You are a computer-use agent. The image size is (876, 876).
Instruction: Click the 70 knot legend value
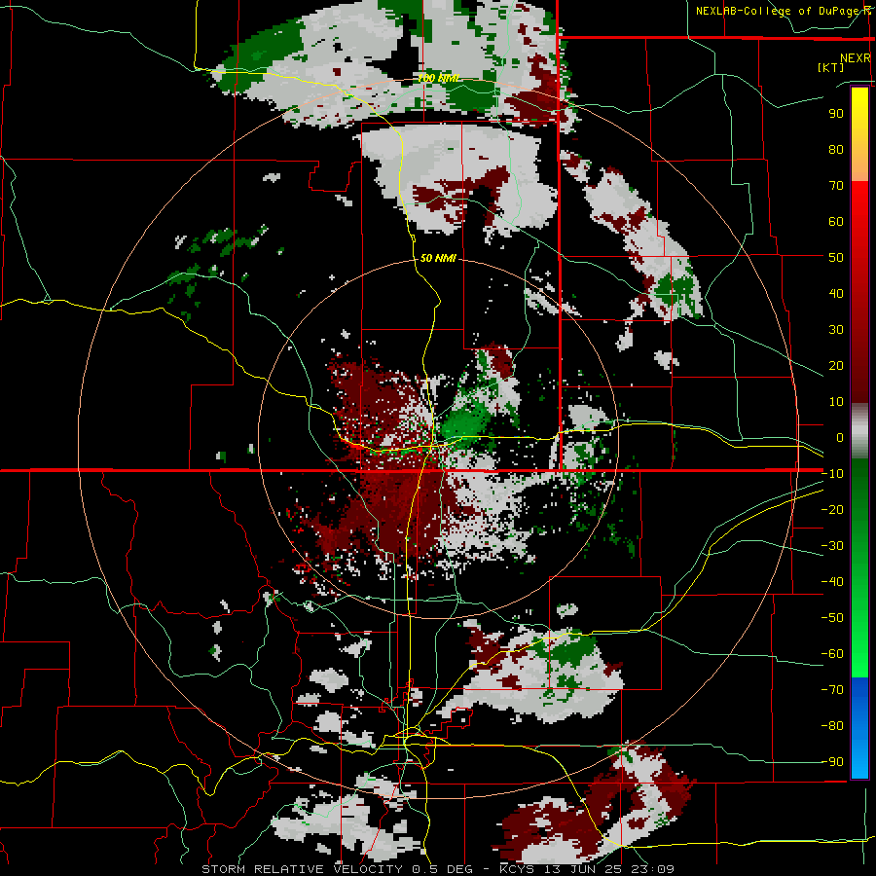(x=836, y=186)
